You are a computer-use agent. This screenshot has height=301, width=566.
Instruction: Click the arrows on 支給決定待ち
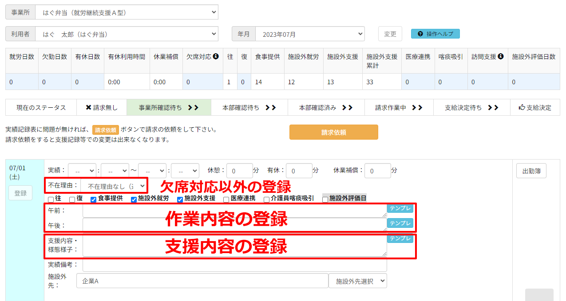pyautogui.click(x=493, y=108)
